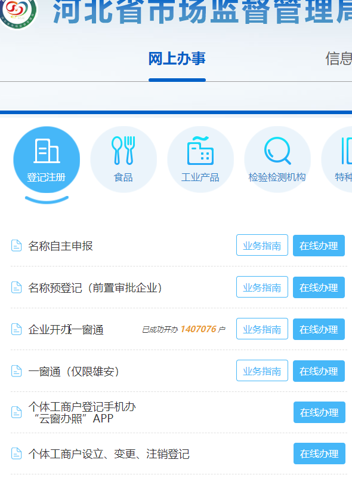Click the 企业开办一窗通 item text

pos(66,330)
